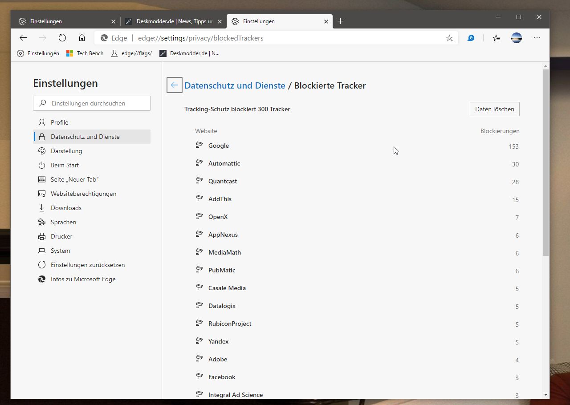Open Beim Start settings
This screenshot has height=405, width=570.
click(92, 165)
